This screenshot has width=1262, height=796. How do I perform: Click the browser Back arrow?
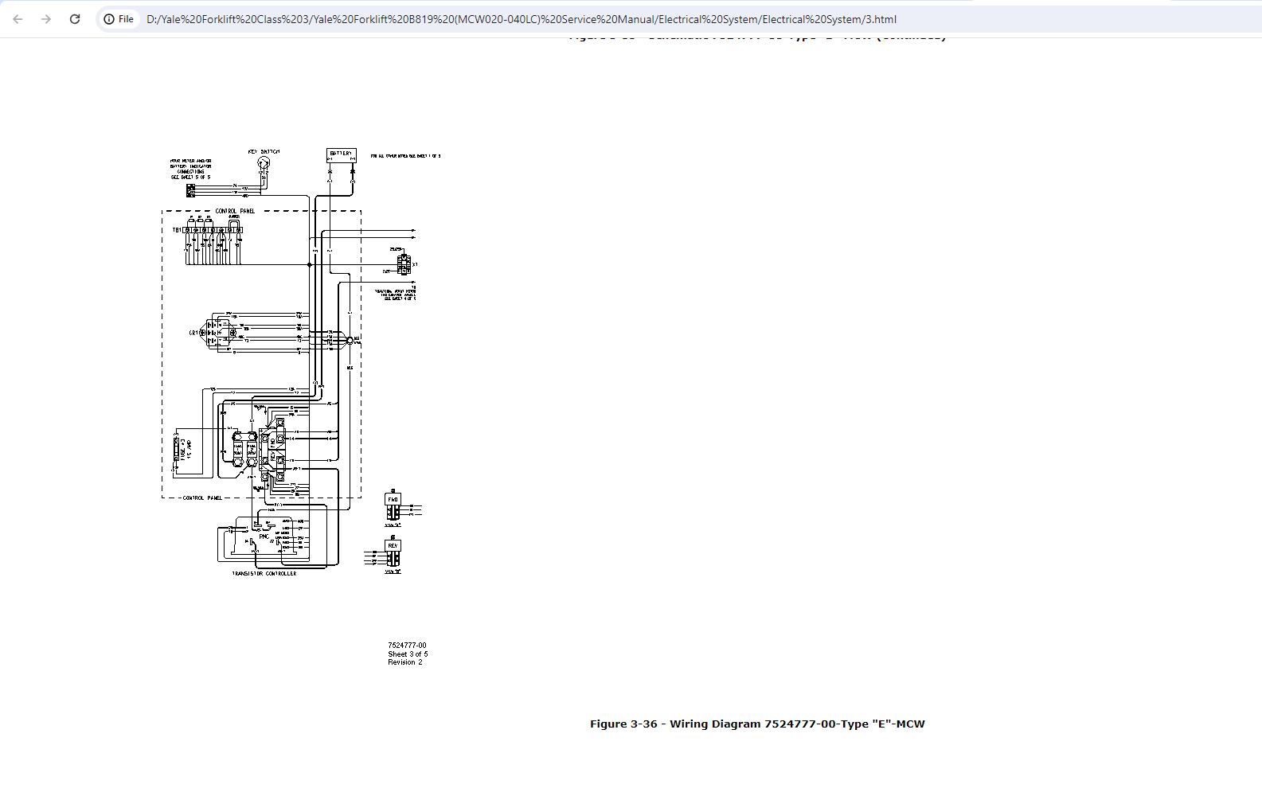[18, 19]
